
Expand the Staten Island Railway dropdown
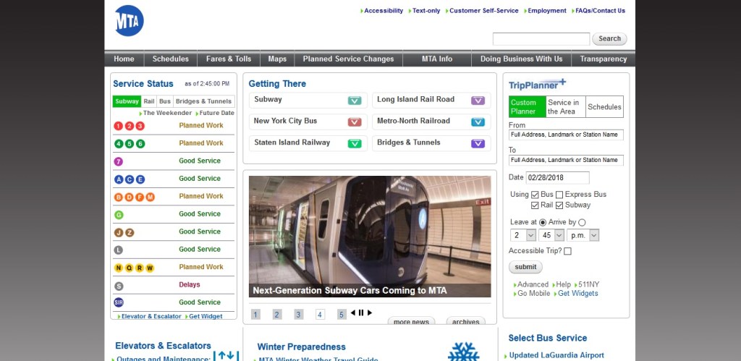tap(355, 144)
